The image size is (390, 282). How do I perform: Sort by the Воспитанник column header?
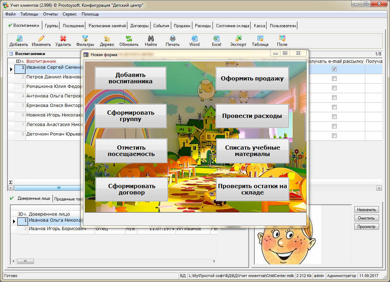[x=41, y=61]
